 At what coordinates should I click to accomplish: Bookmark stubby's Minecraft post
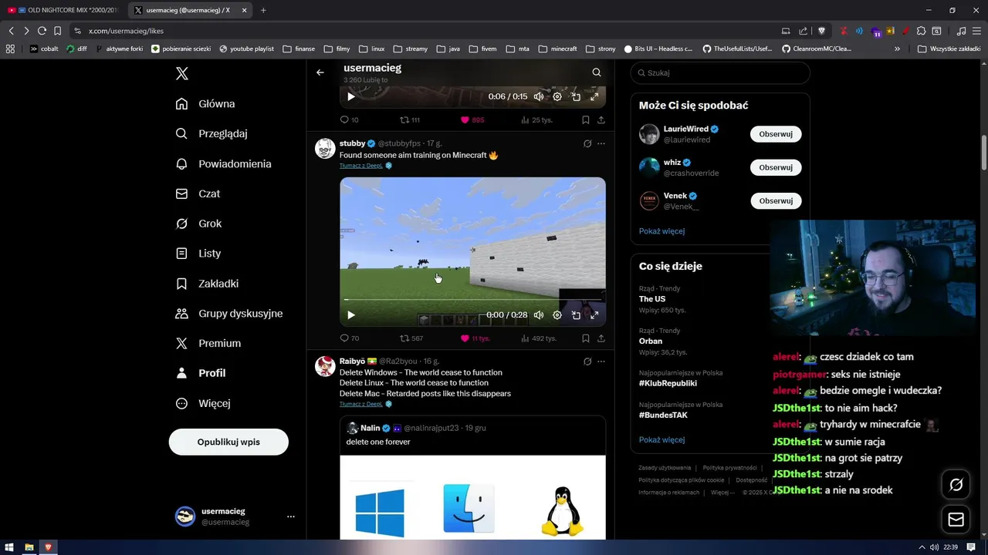click(586, 338)
